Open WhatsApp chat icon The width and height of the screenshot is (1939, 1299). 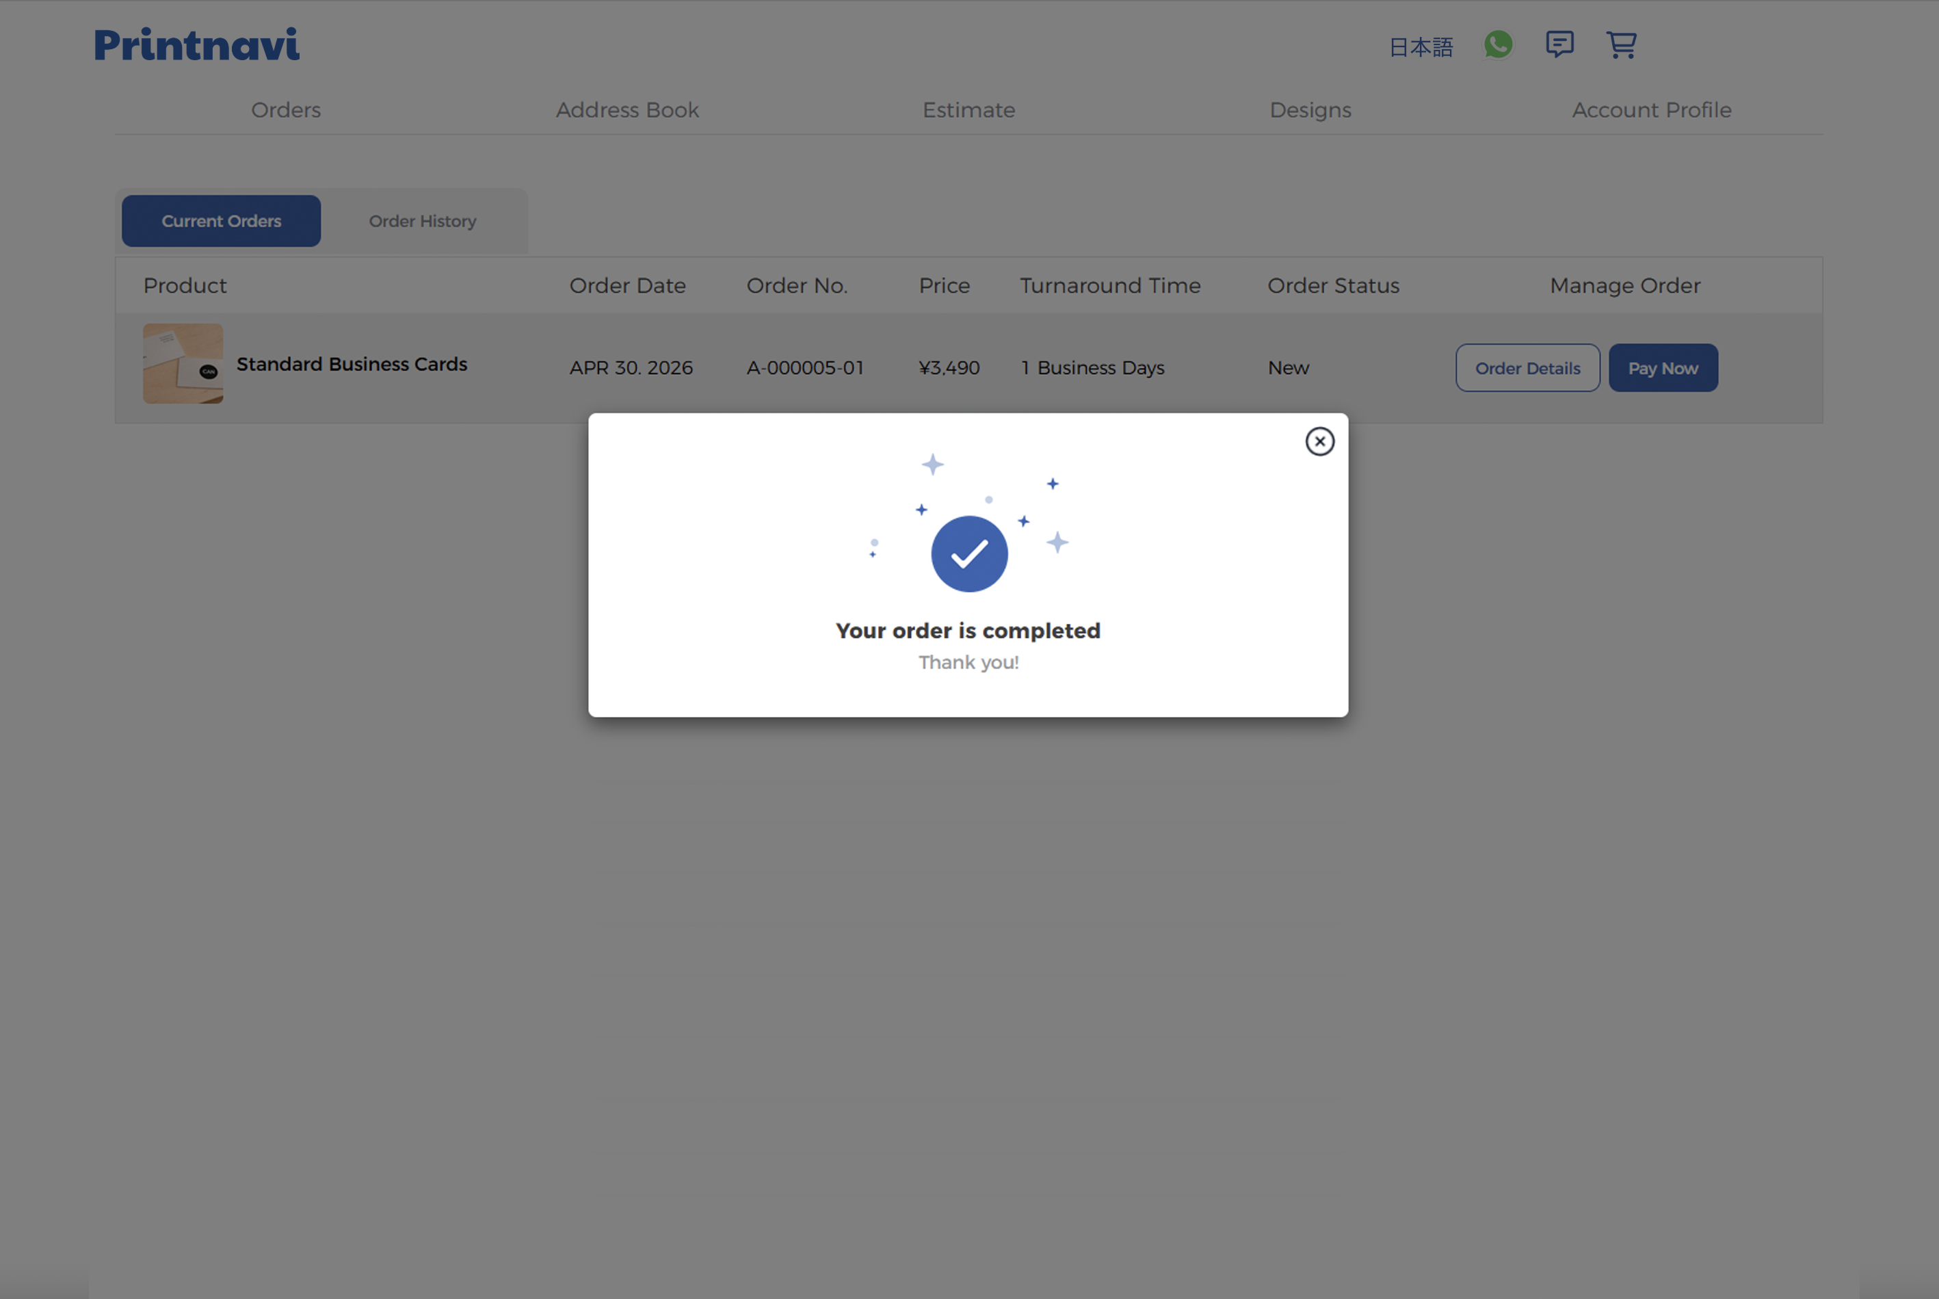(x=1499, y=44)
